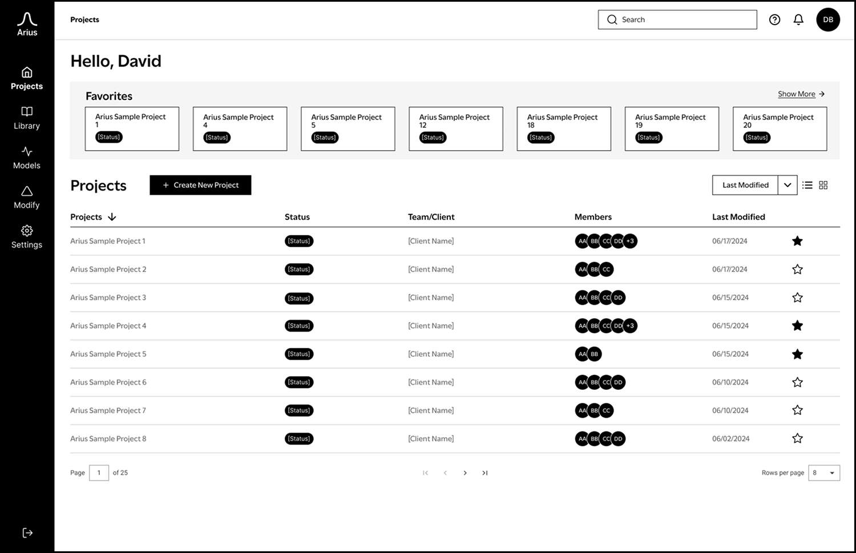The image size is (856, 553).
Task: Open Settings from the sidebar
Action: (x=27, y=237)
